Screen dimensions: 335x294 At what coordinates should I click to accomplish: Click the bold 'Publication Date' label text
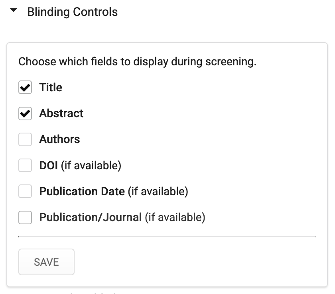82,191
